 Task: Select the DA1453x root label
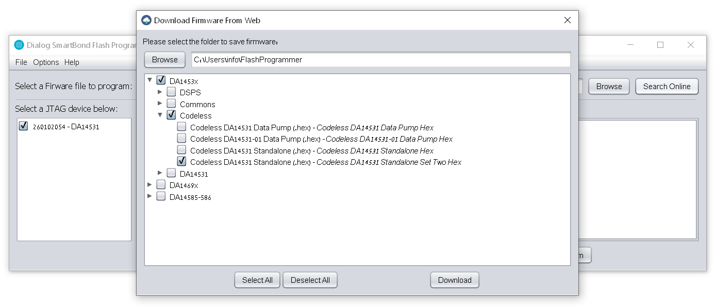click(x=184, y=81)
